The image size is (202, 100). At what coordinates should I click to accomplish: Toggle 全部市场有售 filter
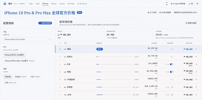tap(45, 23)
